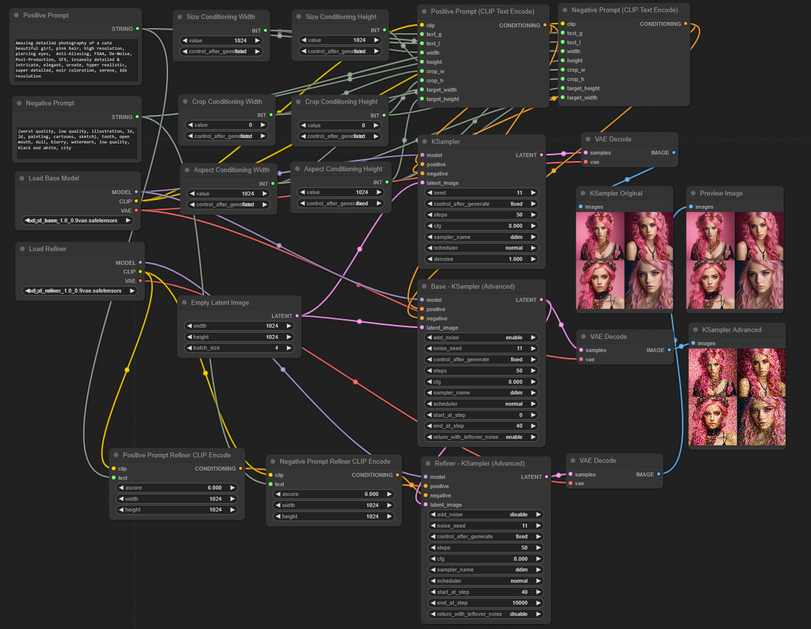
Task: Collapse Size Conditioning Width node dot
Action: point(180,17)
